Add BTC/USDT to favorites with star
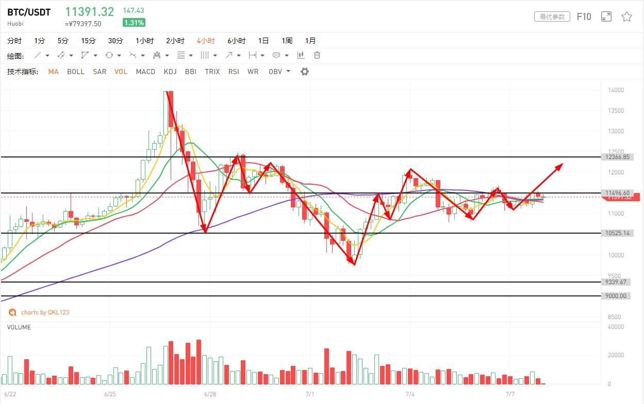Screen dimensions: 644x404 [x=626, y=16]
